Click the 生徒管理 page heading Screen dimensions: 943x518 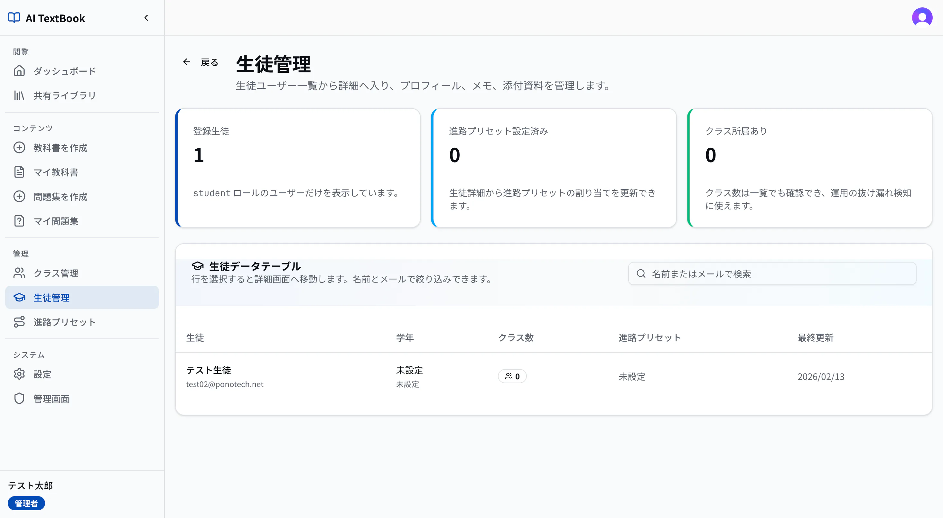(x=274, y=64)
